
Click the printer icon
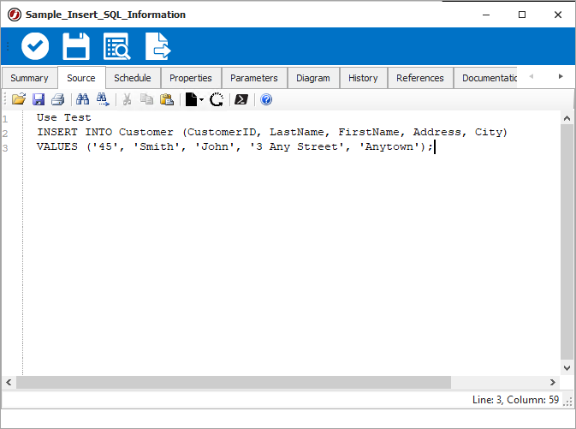coord(57,99)
